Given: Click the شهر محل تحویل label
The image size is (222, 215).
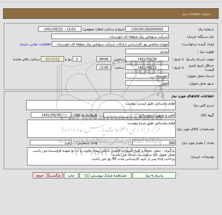Looking at the screenshot, I should coord(202,84).
